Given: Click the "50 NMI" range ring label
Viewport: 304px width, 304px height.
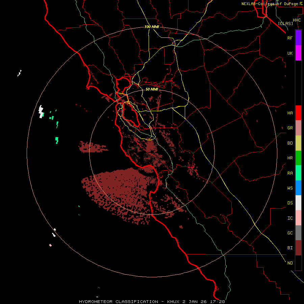Looking at the screenshot, I should (x=152, y=90).
